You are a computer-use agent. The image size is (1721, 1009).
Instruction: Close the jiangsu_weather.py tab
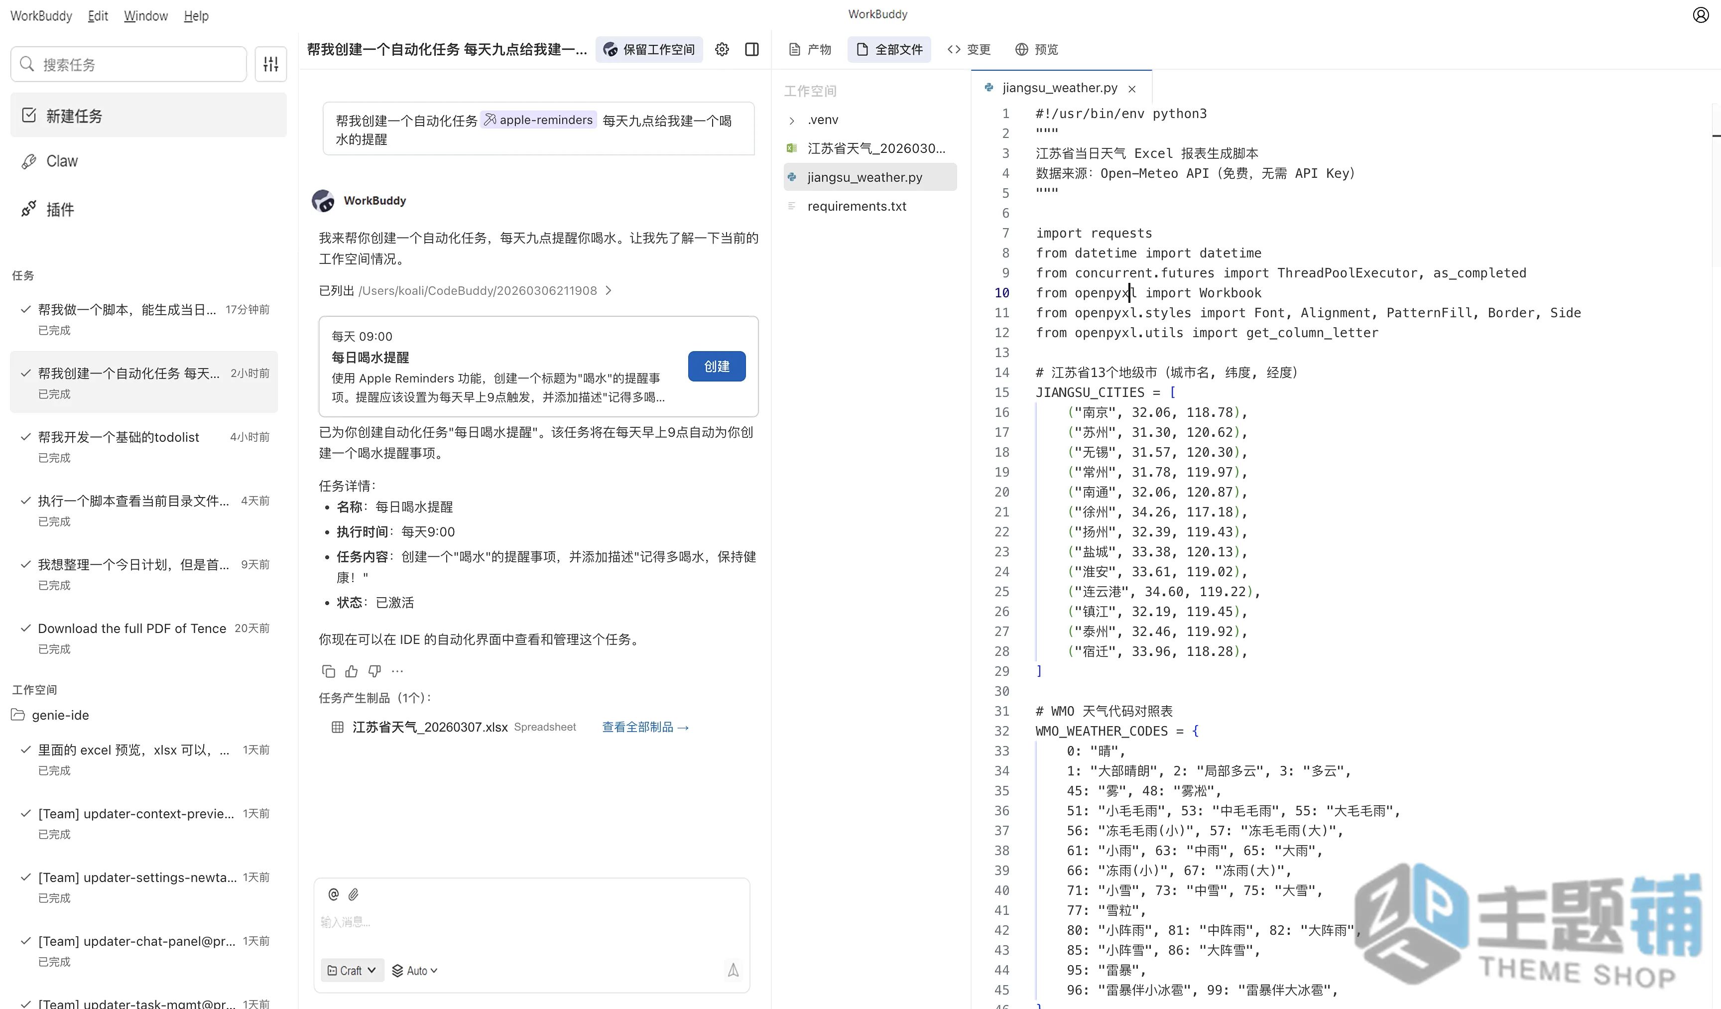tap(1132, 89)
